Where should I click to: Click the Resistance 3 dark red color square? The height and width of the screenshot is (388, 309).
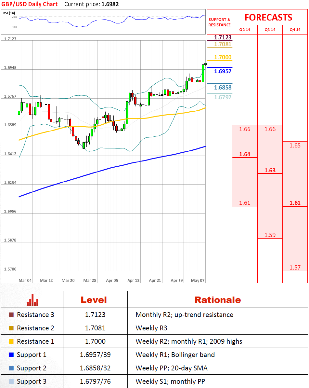click(11, 315)
